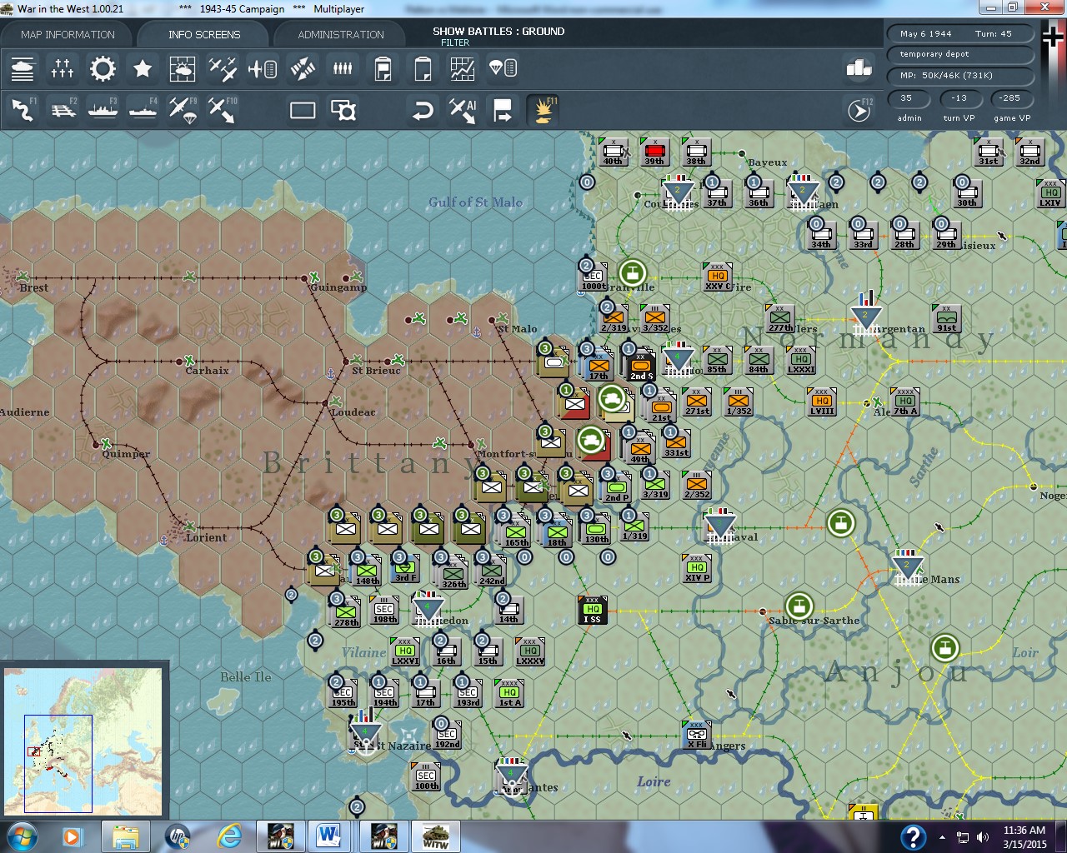The width and height of the screenshot is (1067, 853).
Task: Open the WITW tank taskbar icon
Action: click(435, 836)
